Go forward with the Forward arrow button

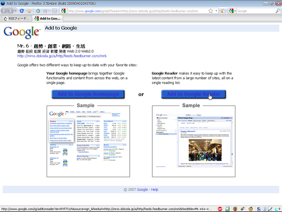point(10,11)
